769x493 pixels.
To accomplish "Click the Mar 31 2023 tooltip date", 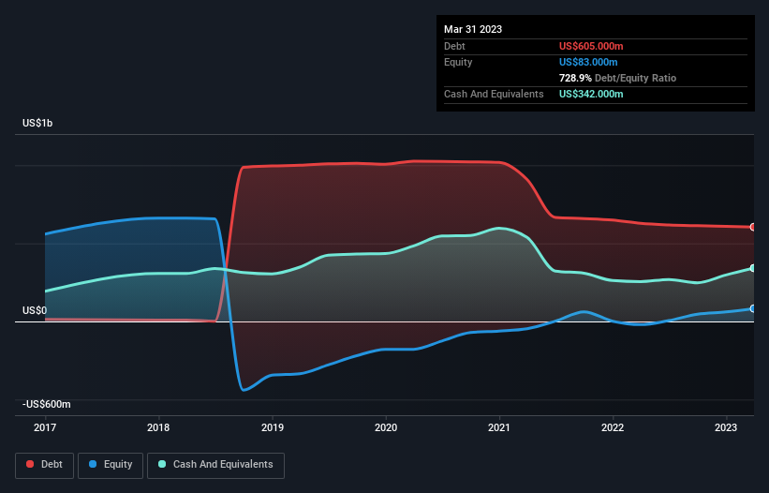I will click(473, 29).
